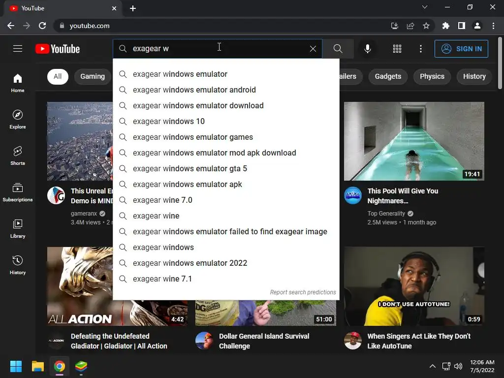504x378 pixels.
Task: Select the Gadgets filter chip
Action: click(x=388, y=76)
